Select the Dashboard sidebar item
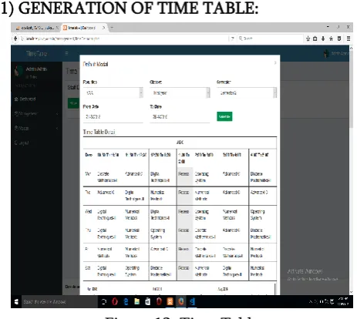Screen dimensions: 357x319 tap(36, 99)
